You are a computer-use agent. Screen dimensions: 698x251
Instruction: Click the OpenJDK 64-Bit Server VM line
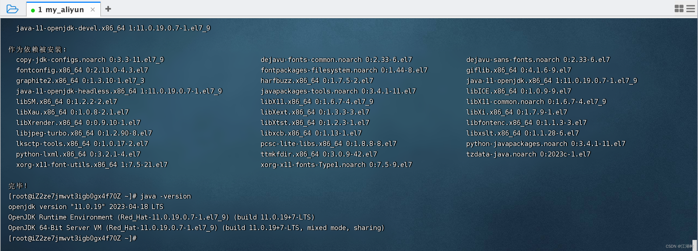click(x=197, y=228)
